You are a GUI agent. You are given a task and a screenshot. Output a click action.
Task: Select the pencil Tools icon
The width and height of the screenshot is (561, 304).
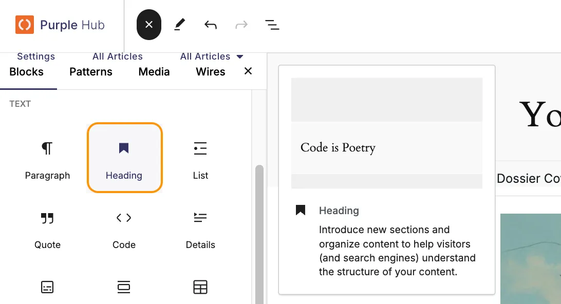coord(180,25)
